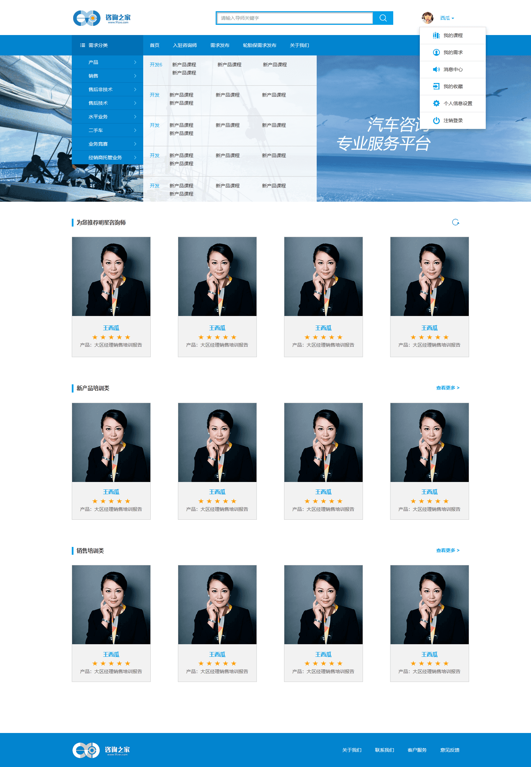Expand the 销售 category chevron
Screen dimensions: 531x767
pos(135,76)
